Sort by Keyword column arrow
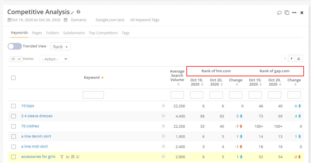 [102, 77]
